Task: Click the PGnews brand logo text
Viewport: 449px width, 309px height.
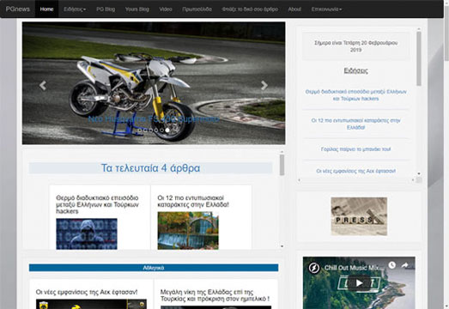Action: click(18, 9)
